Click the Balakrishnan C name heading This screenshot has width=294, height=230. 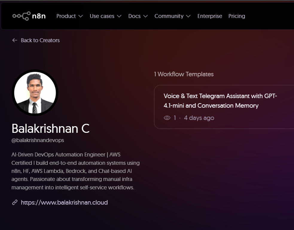(x=50, y=128)
